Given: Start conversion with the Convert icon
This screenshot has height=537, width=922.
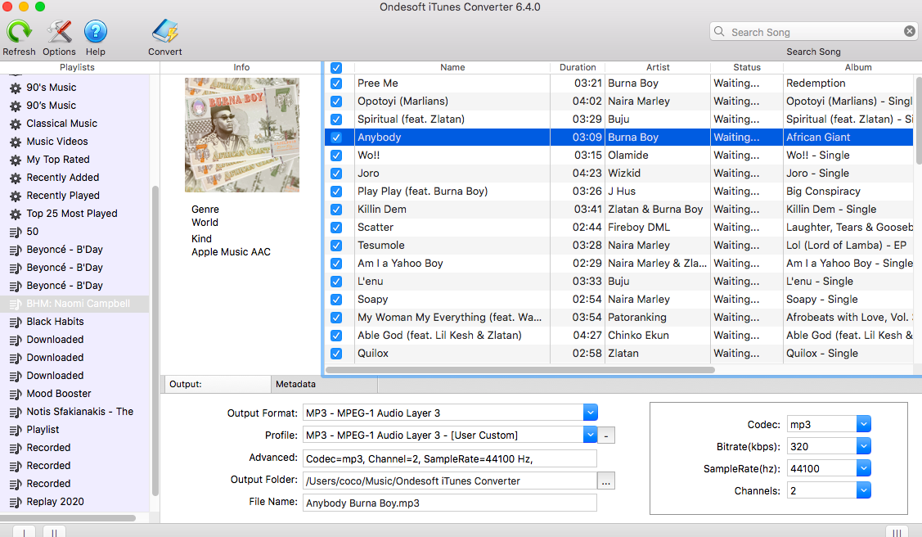Looking at the screenshot, I should [165, 31].
